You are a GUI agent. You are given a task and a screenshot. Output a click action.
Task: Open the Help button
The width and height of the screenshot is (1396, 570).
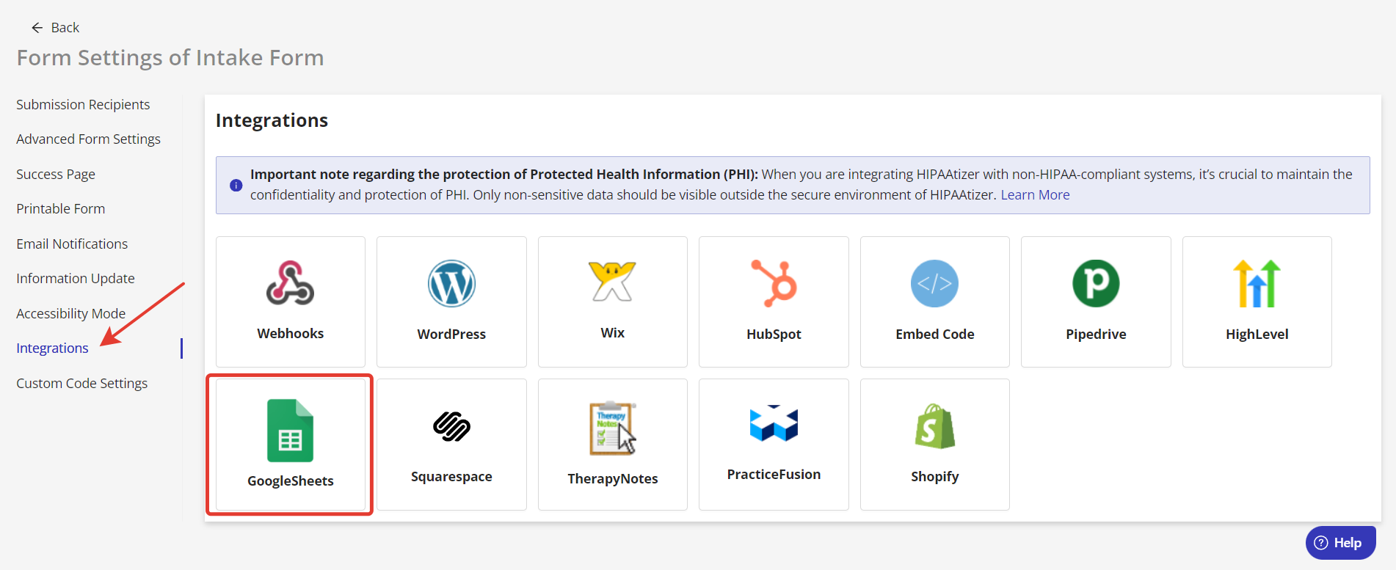pos(1341,542)
